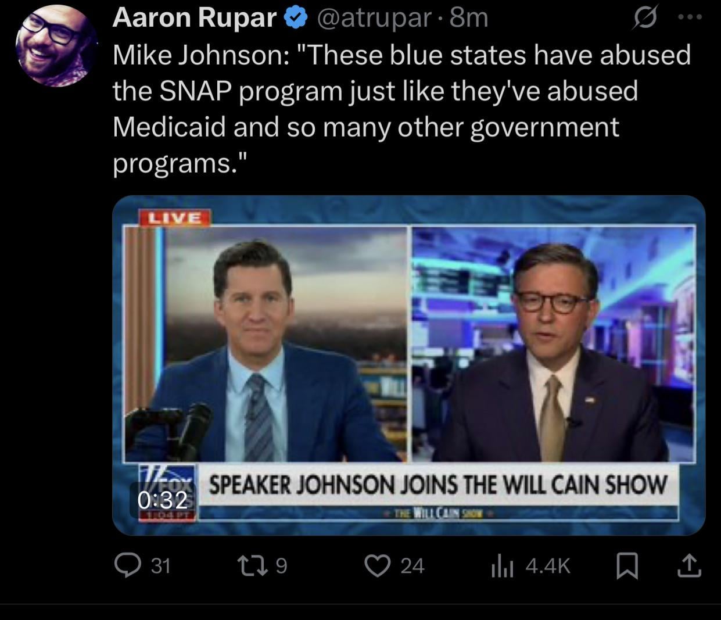
Task: Open Aaron Rupar's display name link
Action: (x=195, y=18)
